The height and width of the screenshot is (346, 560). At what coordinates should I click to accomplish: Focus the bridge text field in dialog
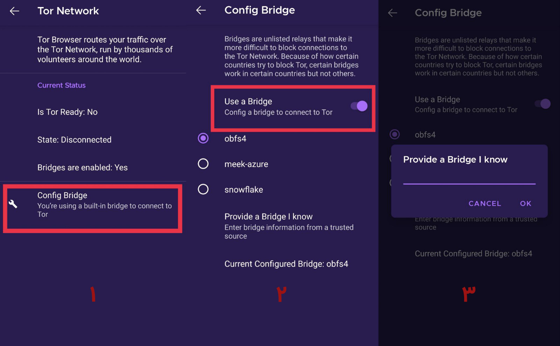(x=469, y=178)
